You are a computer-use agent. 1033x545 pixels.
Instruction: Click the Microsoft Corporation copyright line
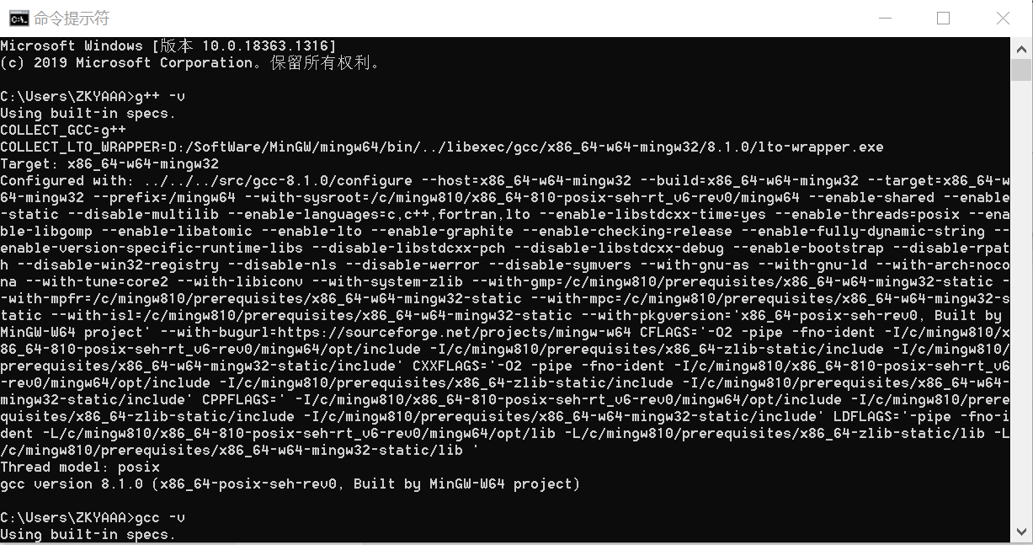[x=191, y=62]
